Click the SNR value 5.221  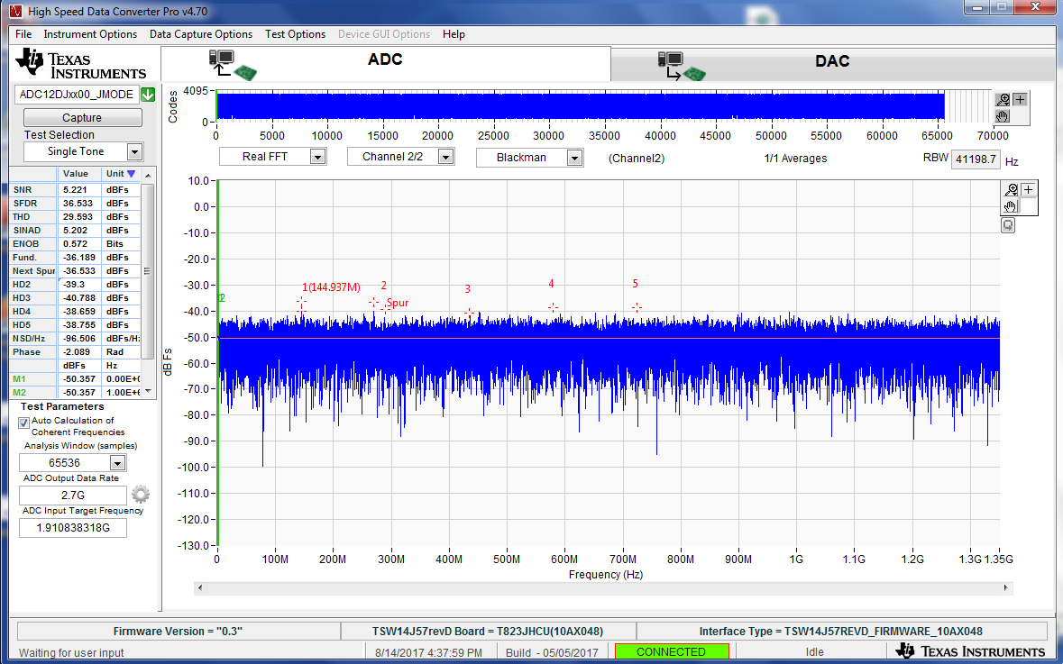[75, 190]
